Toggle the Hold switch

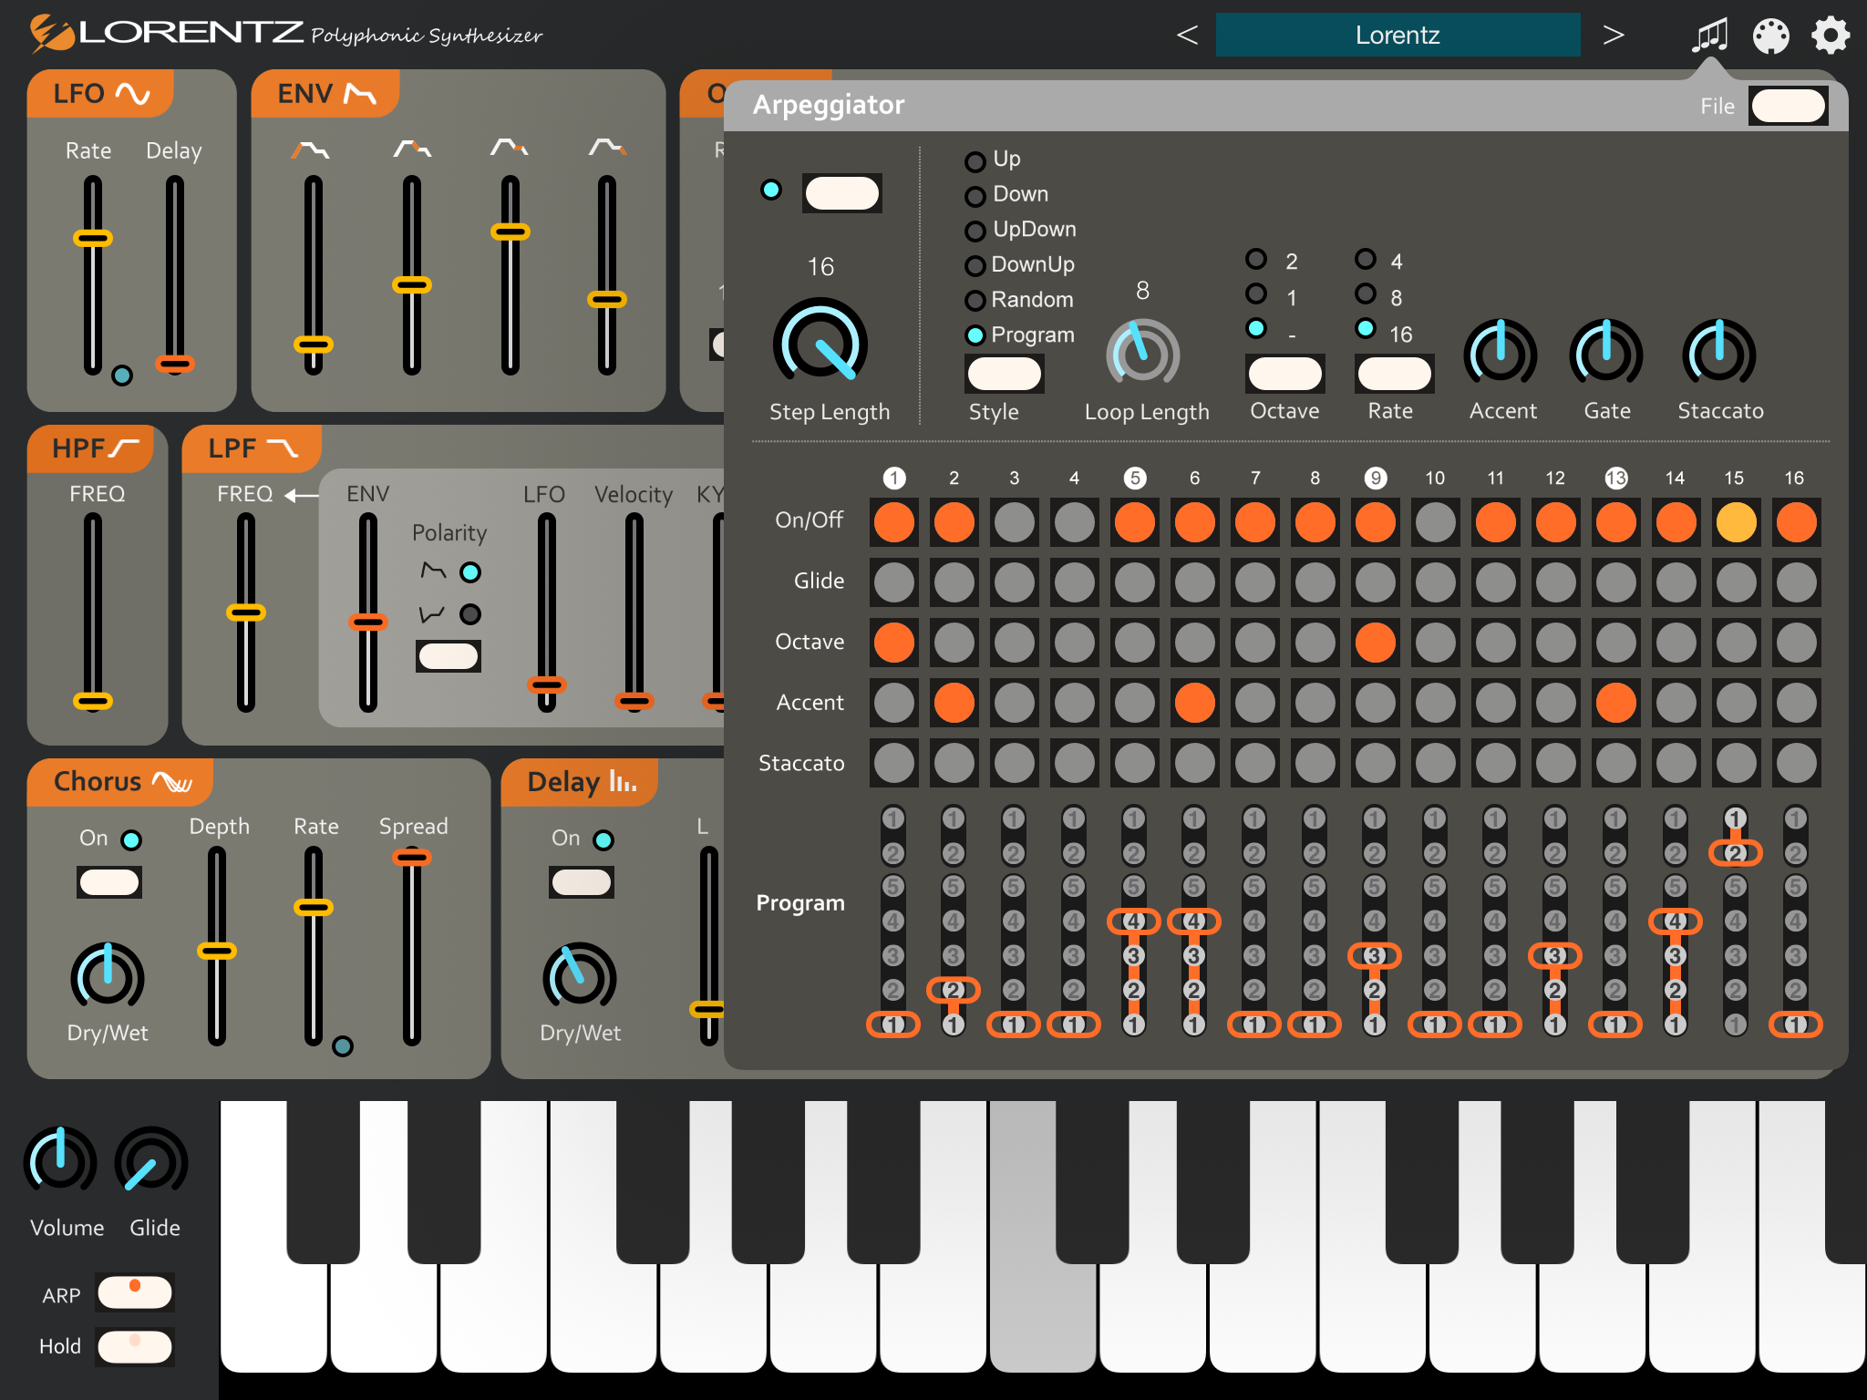tap(135, 1347)
